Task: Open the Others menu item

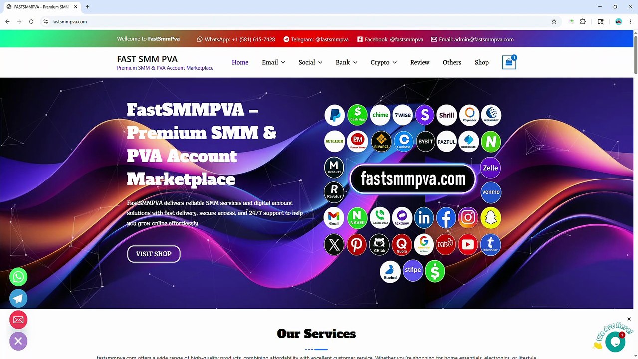Action: click(452, 62)
